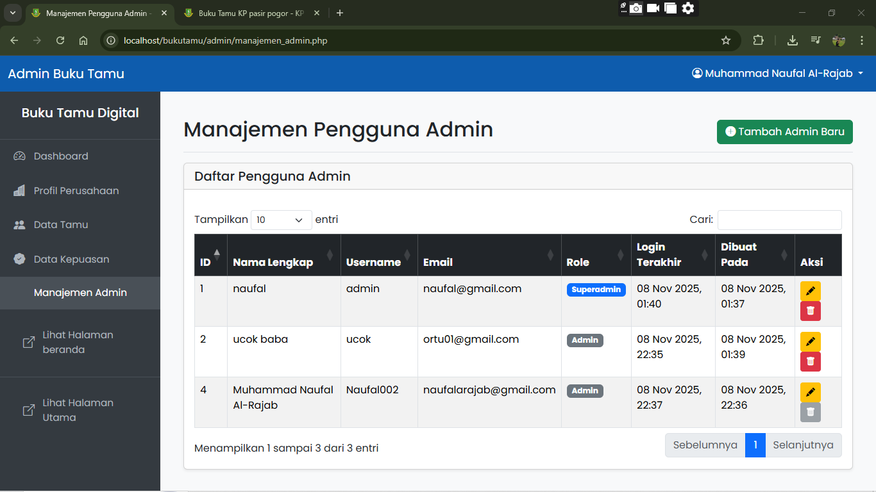Click the Cari search input field
The width and height of the screenshot is (876, 492).
pos(779,220)
